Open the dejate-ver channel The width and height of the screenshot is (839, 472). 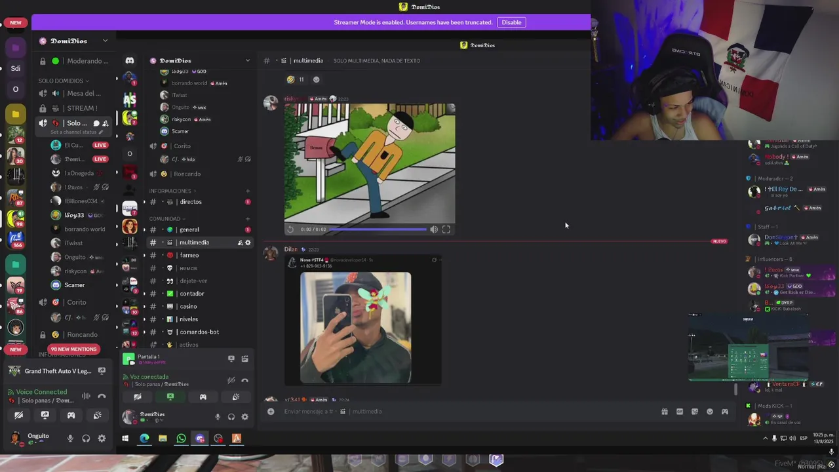tap(200, 281)
